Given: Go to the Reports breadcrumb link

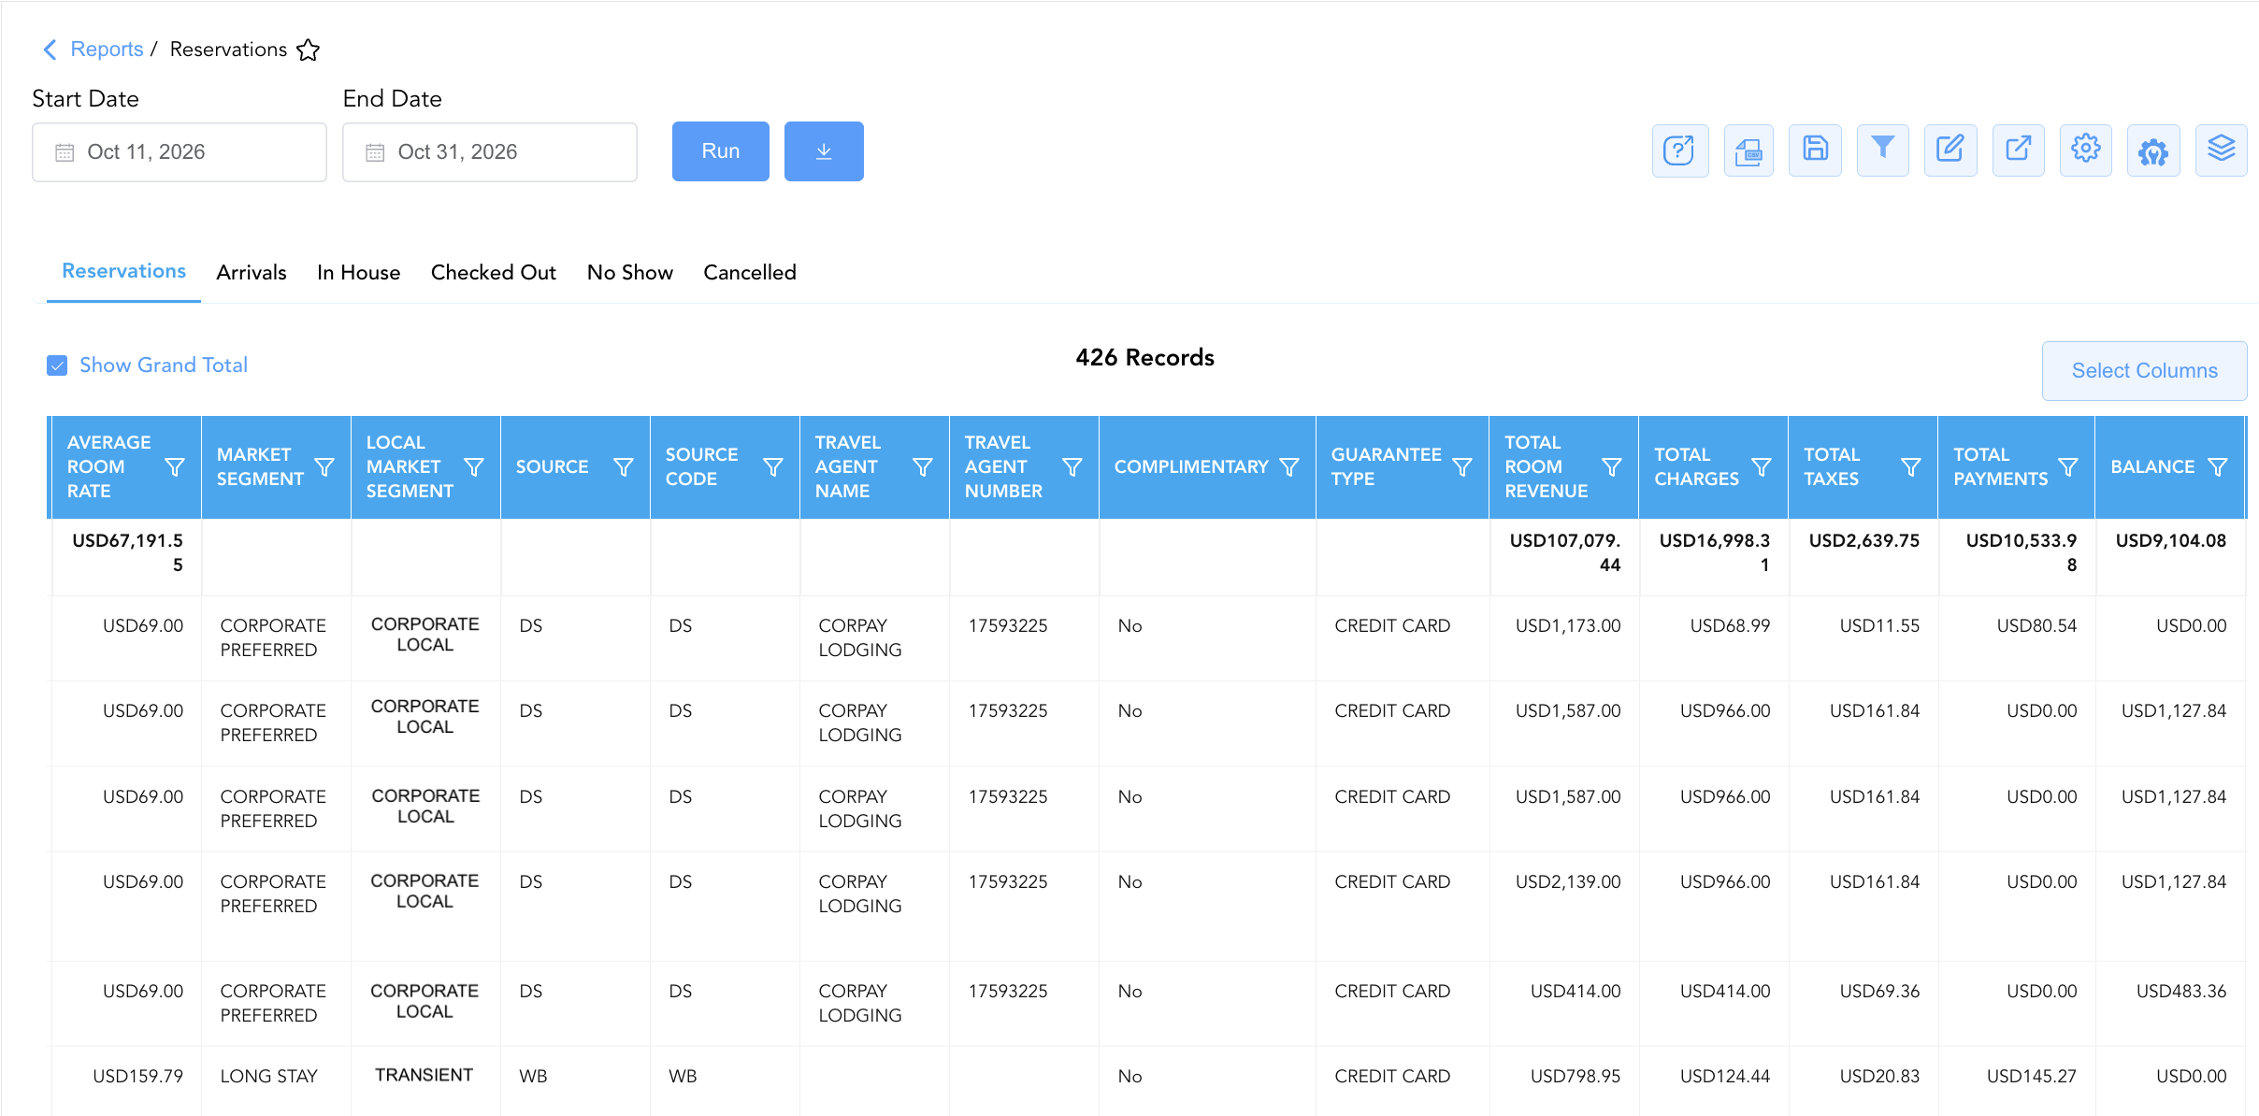Looking at the screenshot, I should (x=107, y=50).
